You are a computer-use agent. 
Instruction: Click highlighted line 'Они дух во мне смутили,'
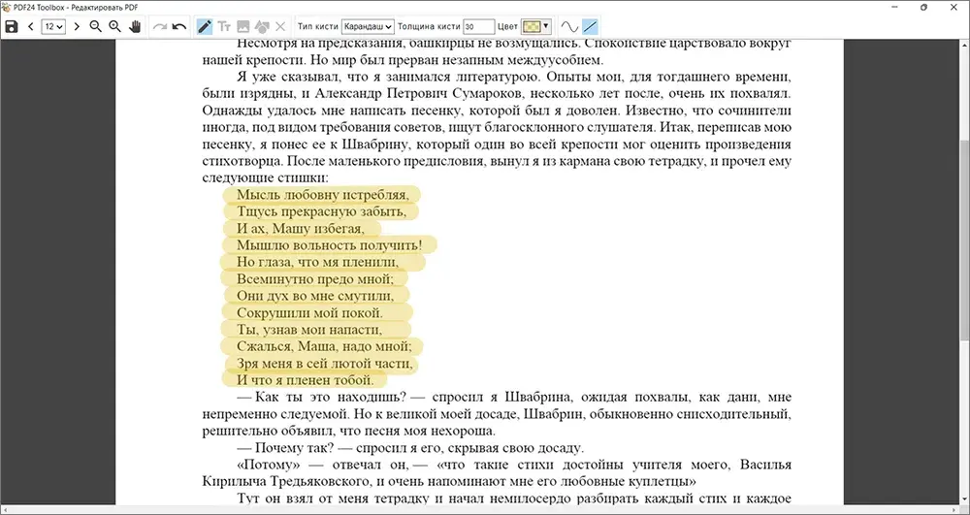click(x=315, y=296)
